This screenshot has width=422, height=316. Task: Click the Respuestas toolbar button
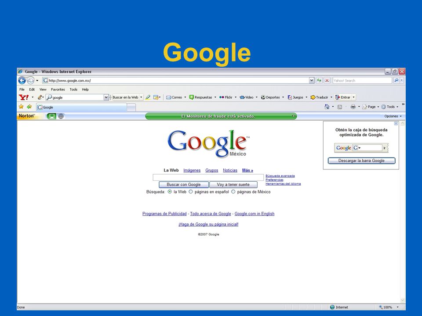pos(201,97)
